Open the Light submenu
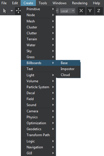 pyautogui.click(x=38, y=75)
